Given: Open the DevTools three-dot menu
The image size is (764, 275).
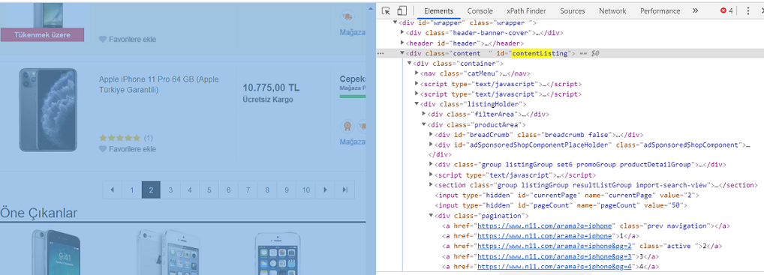Looking at the screenshot, I should 748,10.
